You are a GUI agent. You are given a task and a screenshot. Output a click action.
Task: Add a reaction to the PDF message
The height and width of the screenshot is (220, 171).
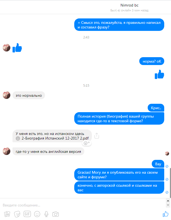pos(87,143)
